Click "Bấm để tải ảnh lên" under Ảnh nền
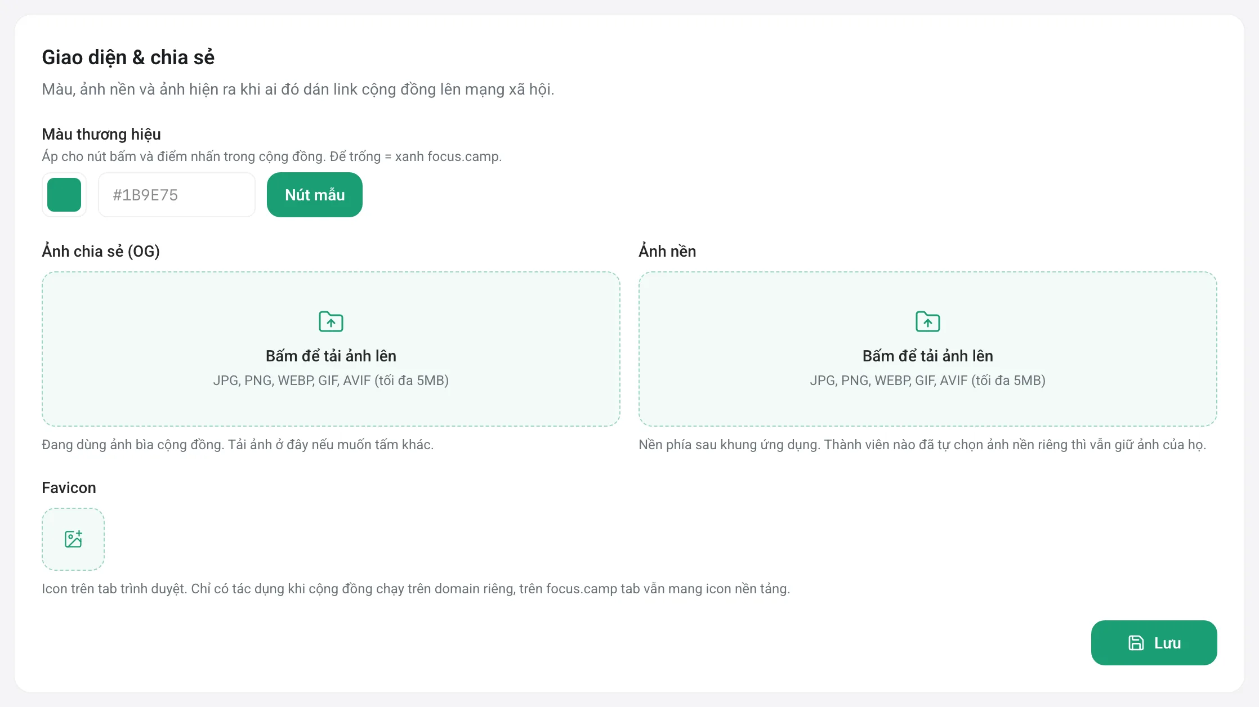 tap(928, 356)
